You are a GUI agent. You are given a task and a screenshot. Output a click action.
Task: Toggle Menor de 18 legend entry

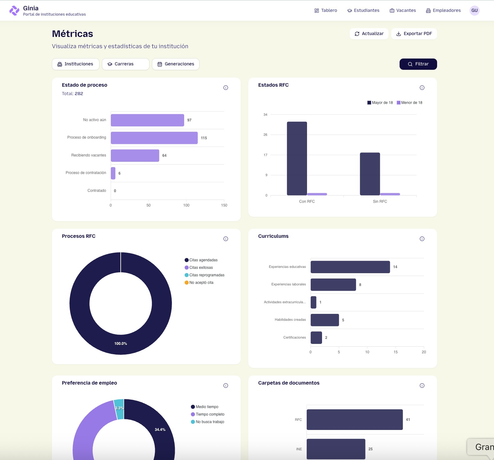tap(410, 103)
